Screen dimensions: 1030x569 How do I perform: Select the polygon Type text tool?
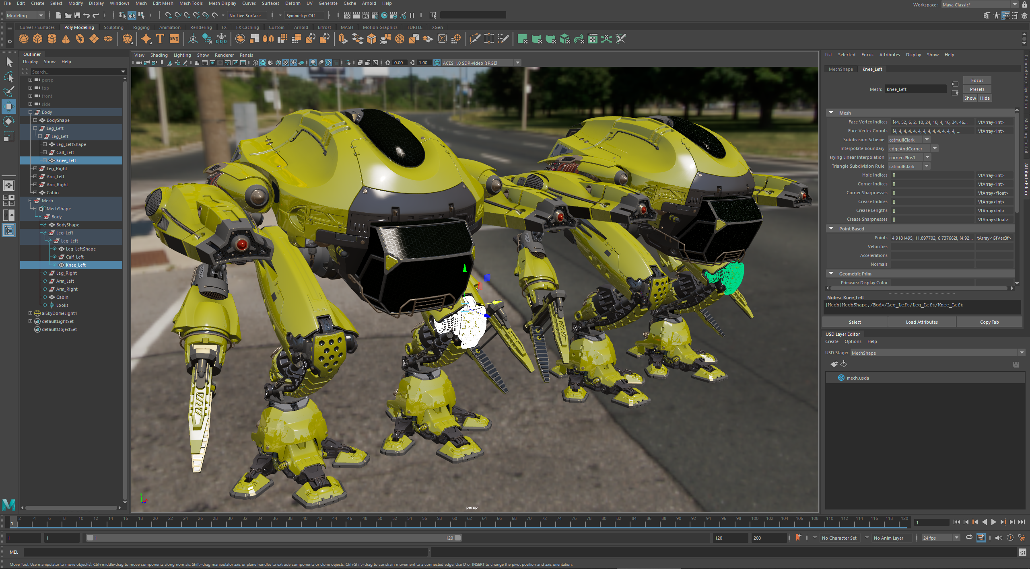160,39
